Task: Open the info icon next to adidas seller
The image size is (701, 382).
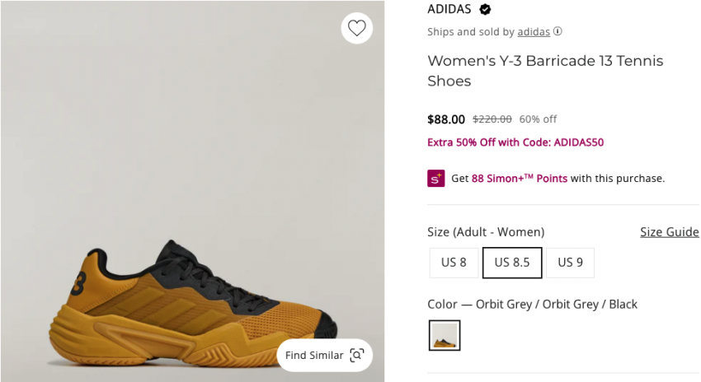Action: [x=558, y=32]
